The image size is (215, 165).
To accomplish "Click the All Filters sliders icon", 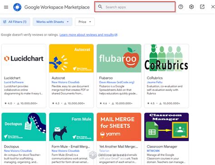I will 5,22.
